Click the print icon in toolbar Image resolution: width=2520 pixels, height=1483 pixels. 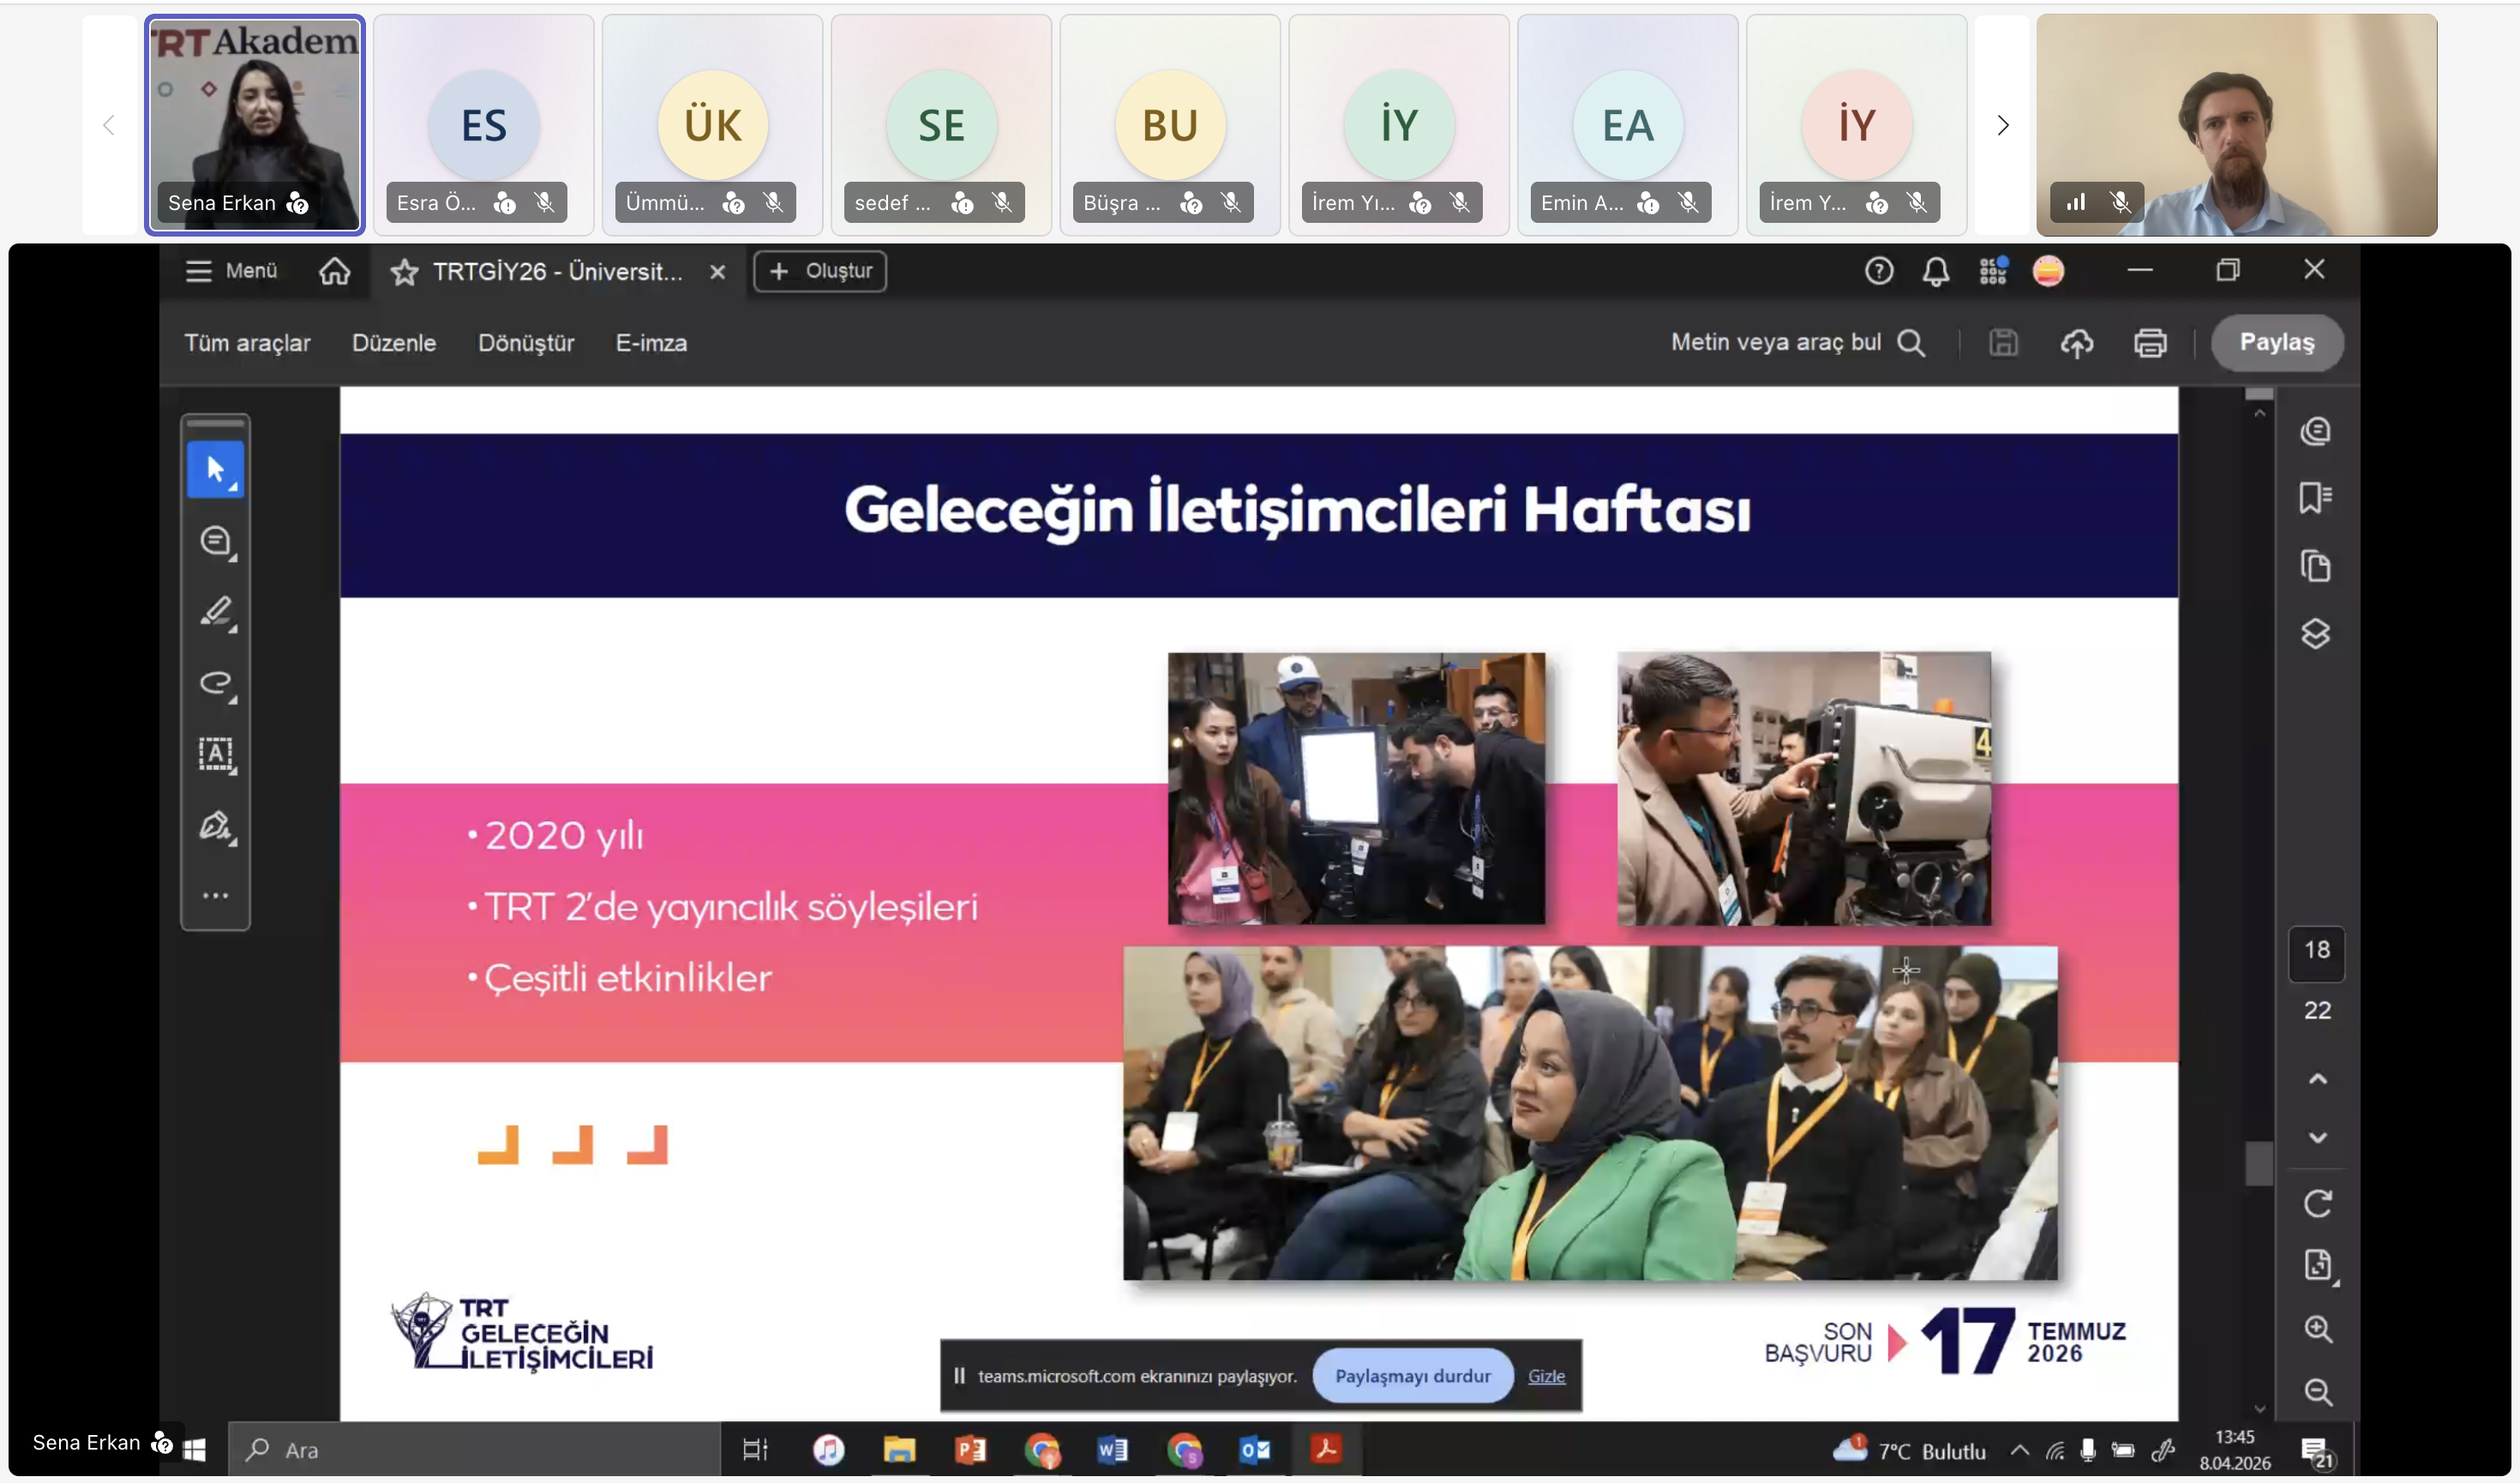point(2150,343)
